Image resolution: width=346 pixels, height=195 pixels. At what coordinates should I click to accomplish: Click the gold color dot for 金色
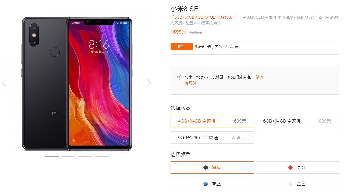click(291, 184)
